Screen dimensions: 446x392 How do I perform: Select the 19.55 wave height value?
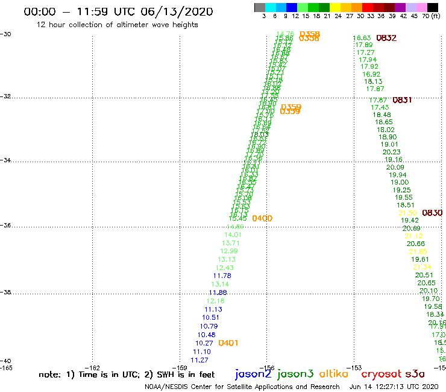[404, 197]
